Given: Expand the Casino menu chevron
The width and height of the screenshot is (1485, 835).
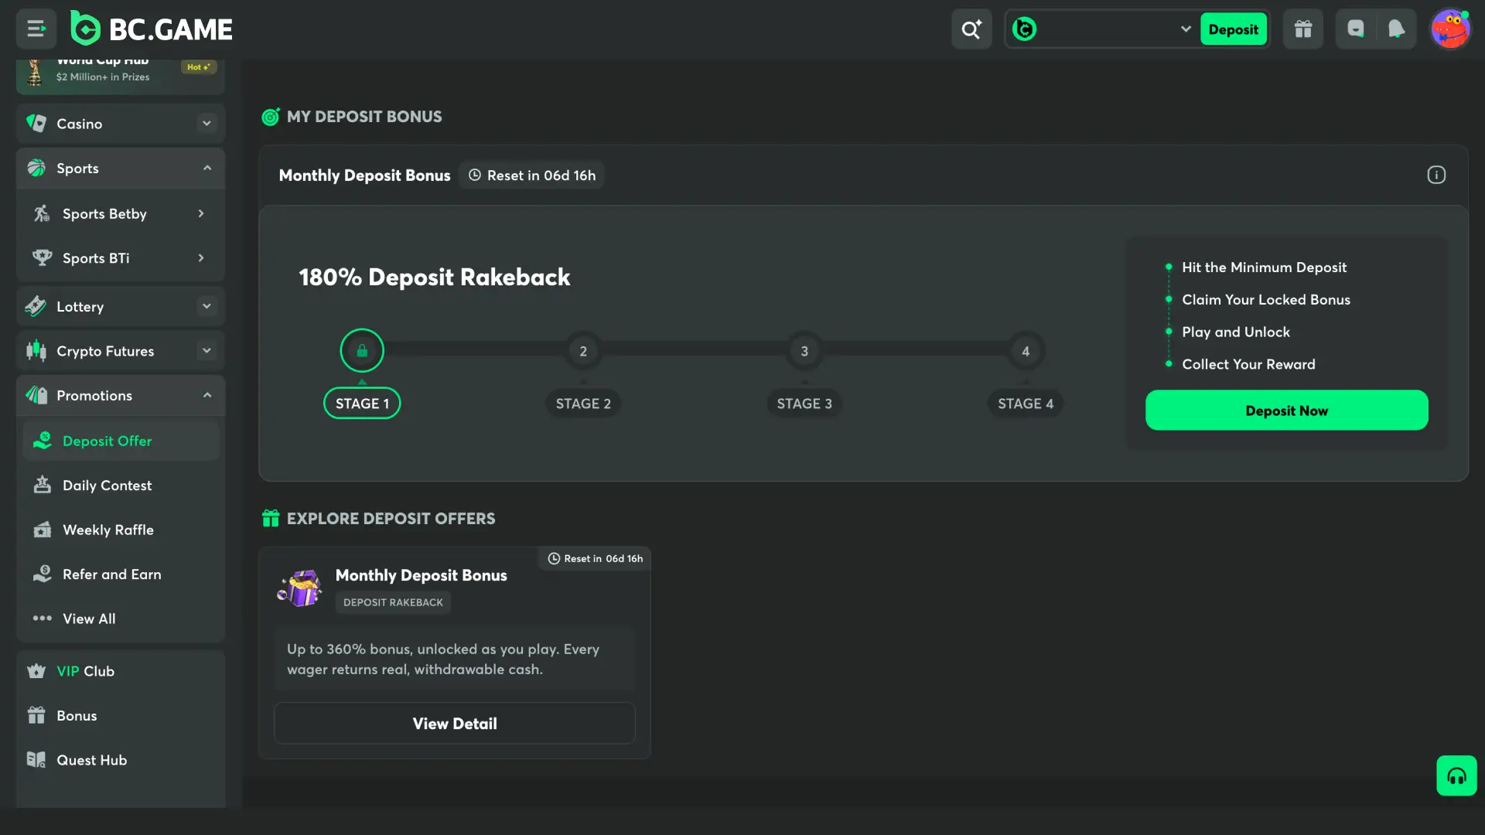Looking at the screenshot, I should point(207,124).
